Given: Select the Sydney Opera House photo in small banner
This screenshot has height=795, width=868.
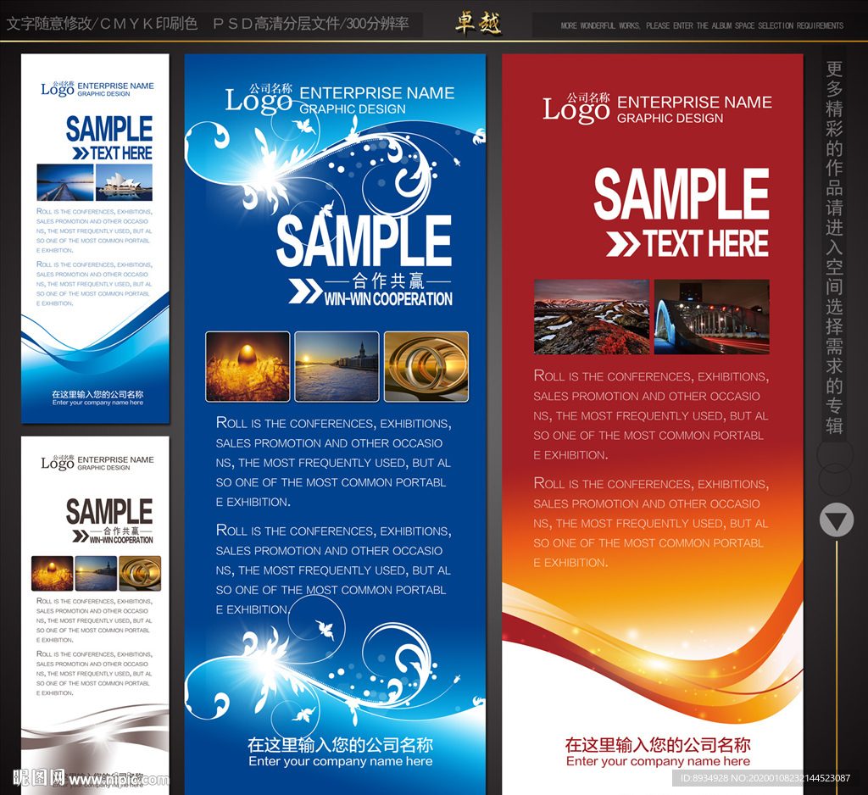Looking at the screenshot, I should [x=124, y=182].
